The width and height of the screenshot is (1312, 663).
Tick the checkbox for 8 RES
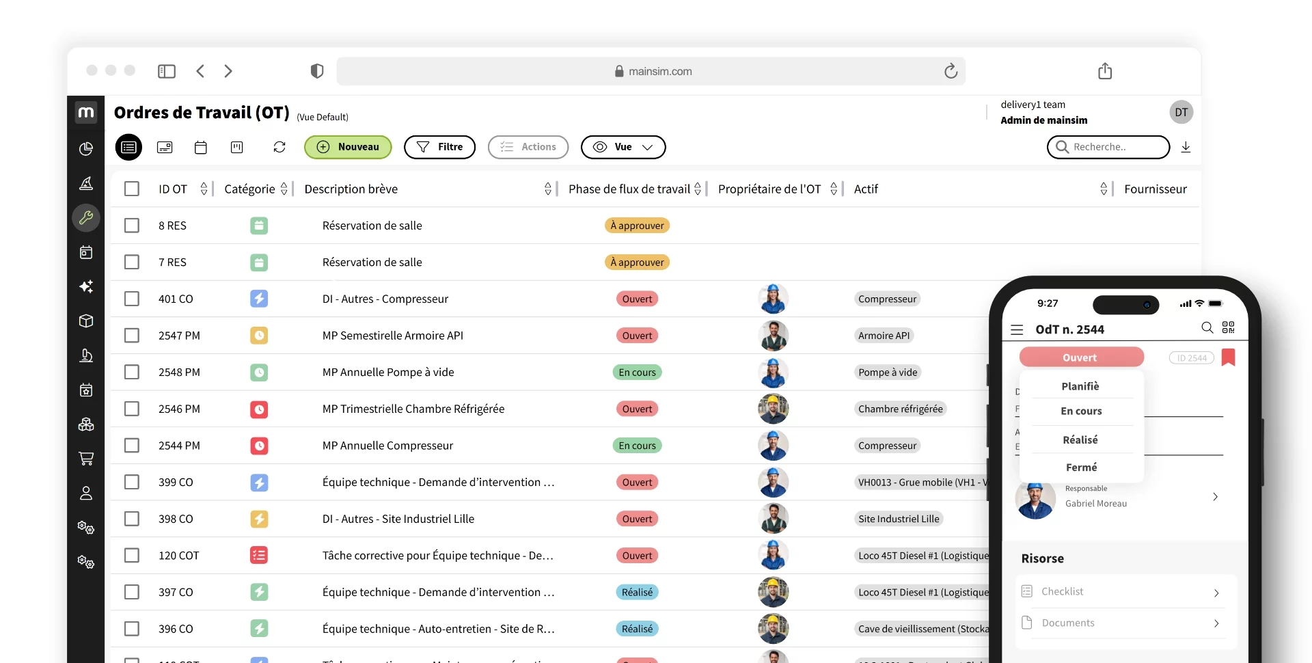132,226
